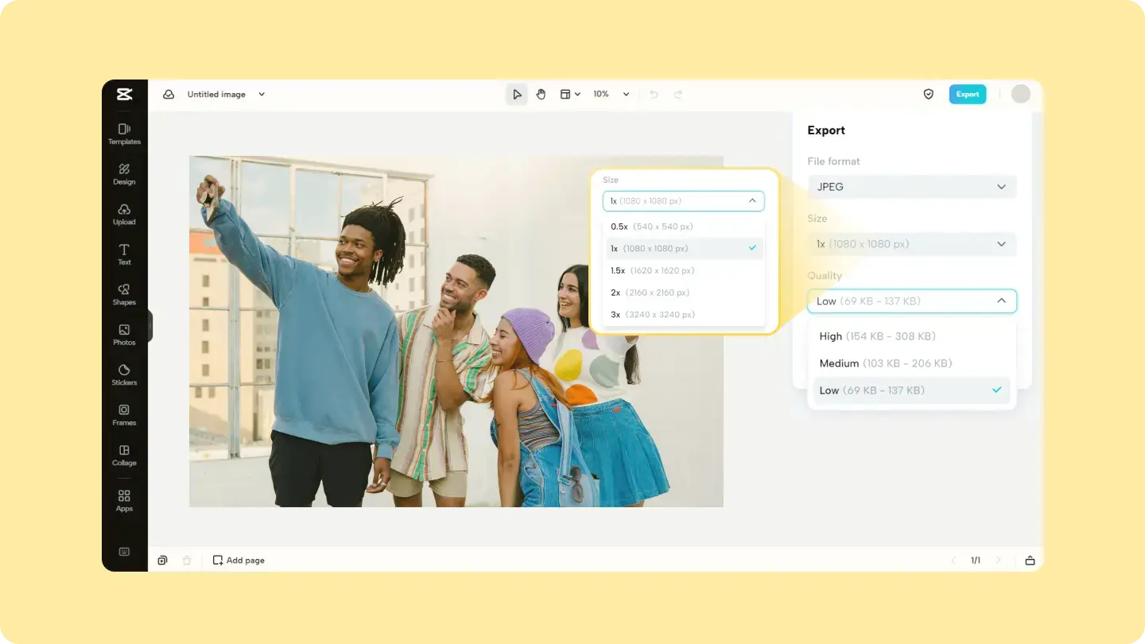Click the Untitled image title field
Image resolution: width=1145 pixels, height=644 pixels.
coord(216,94)
